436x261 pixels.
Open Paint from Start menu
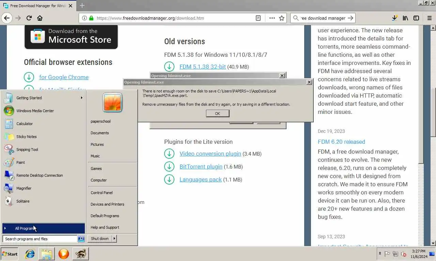coord(44,162)
